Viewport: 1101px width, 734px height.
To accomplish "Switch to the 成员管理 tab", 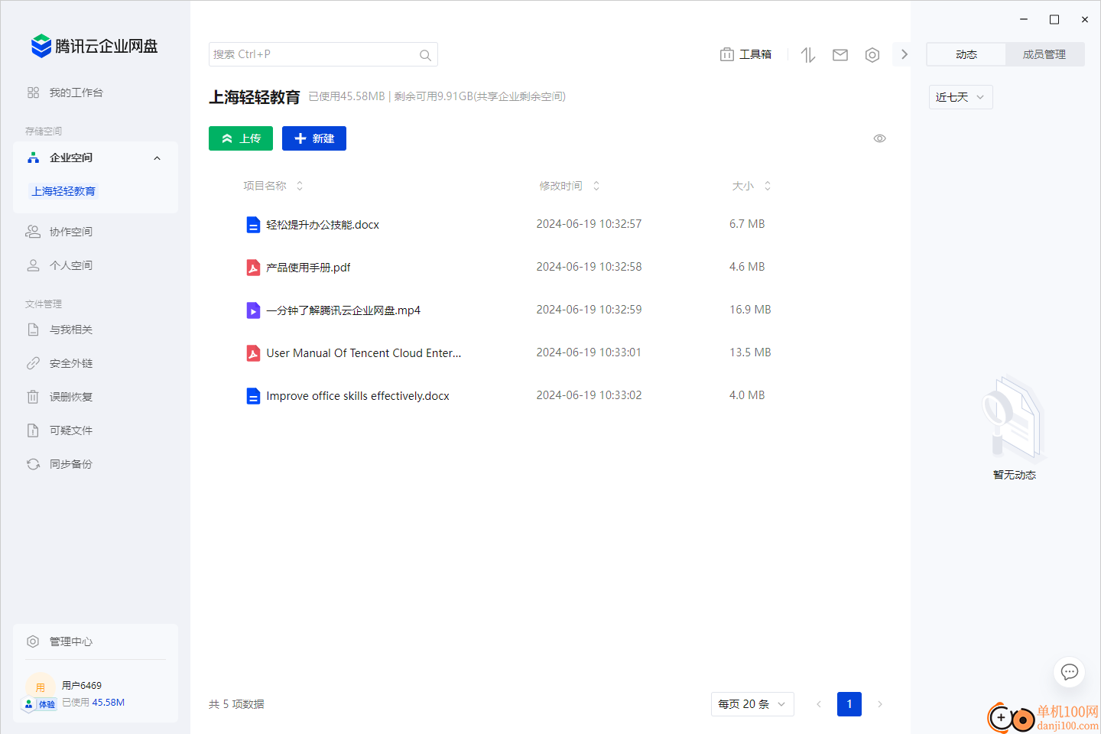I will pyautogui.click(x=1044, y=54).
